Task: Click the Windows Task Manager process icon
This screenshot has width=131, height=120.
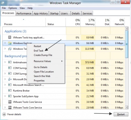Action: 10,49
